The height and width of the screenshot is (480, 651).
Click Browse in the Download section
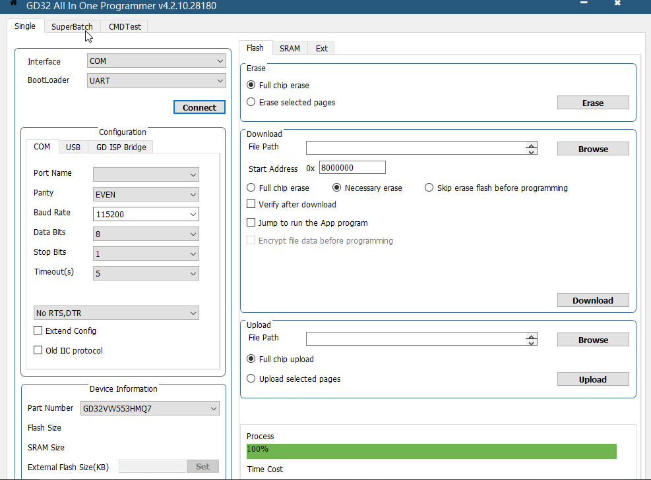[x=592, y=149]
